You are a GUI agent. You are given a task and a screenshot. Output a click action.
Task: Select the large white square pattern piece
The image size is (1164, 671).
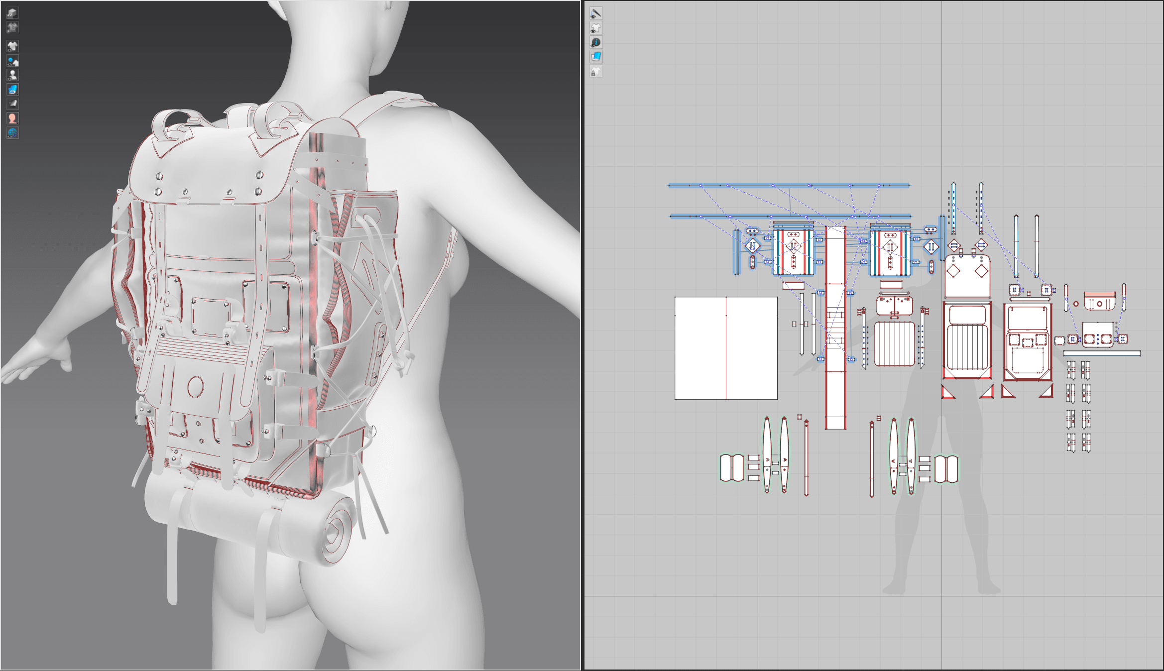click(726, 348)
